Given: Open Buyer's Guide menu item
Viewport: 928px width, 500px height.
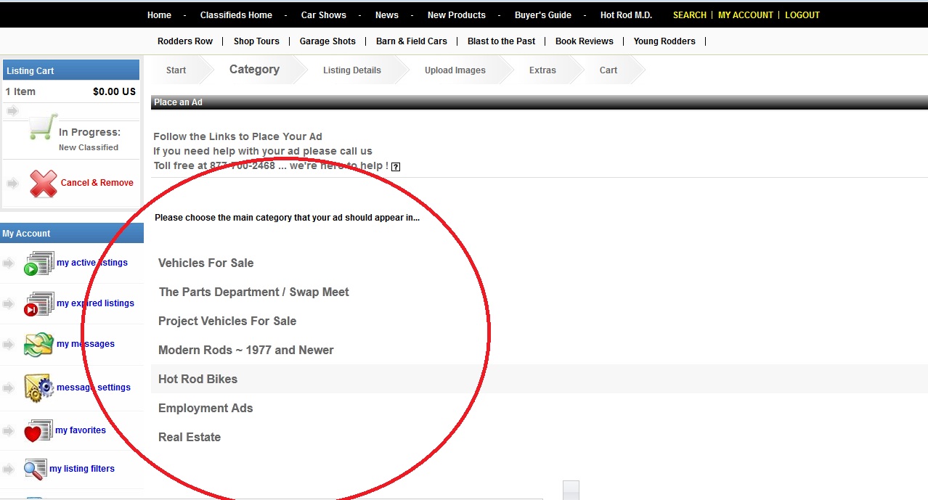Looking at the screenshot, I should click(542, 15).
